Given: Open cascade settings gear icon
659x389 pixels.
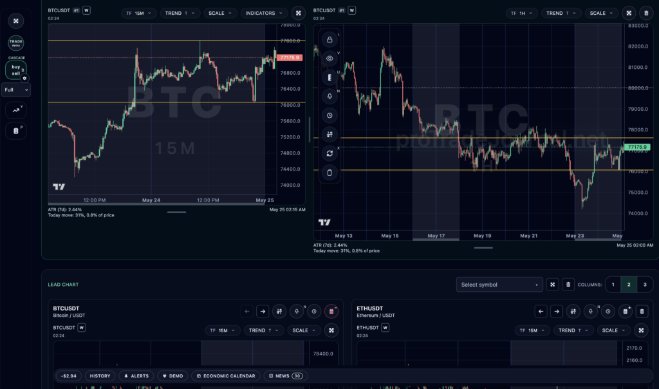Looking at the screenshot, I should point(25,78).
